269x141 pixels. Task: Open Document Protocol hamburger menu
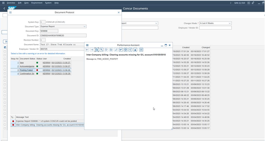click(x=11, y=12)
